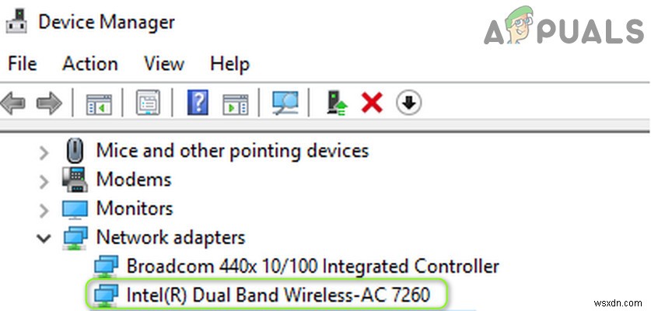Click the show/hide console tree icon
Viewport: 651px width, 311px height.
coord(99,103)
